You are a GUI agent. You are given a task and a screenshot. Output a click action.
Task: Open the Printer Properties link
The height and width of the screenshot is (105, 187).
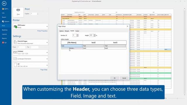42,31
